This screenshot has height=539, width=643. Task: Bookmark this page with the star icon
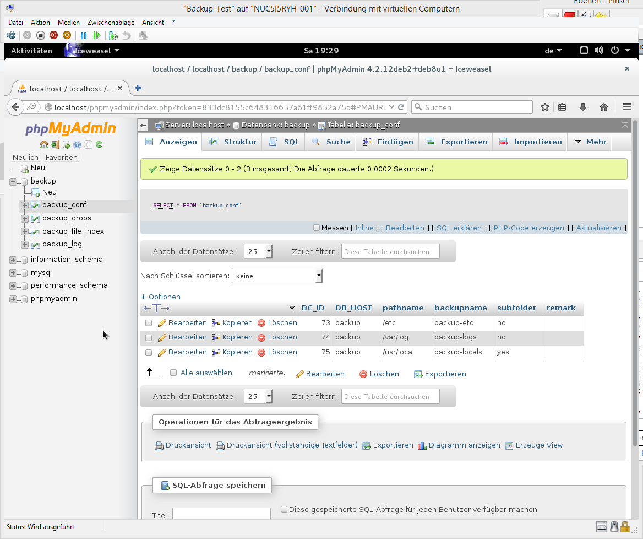[x=544, y=107]
